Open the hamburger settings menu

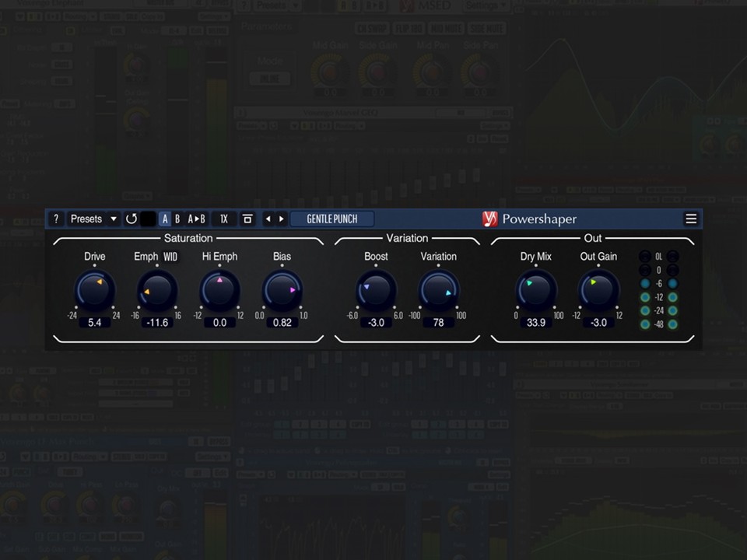(x=691, y=219)
